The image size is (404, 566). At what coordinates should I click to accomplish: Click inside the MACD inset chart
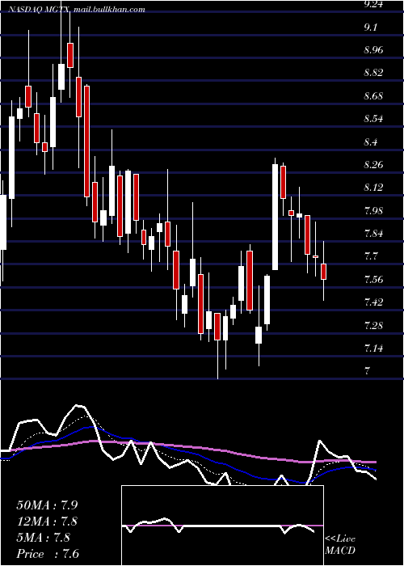click(222, 526)
